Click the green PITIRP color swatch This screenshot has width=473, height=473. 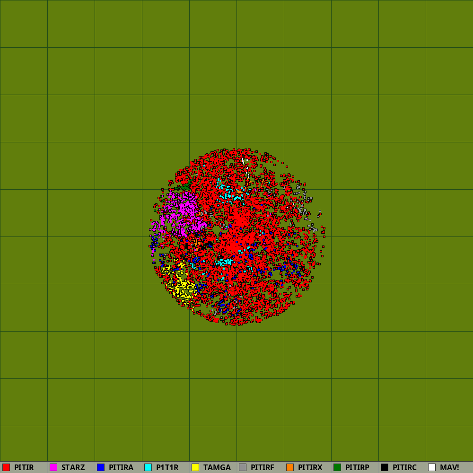(x=337, y=467)
